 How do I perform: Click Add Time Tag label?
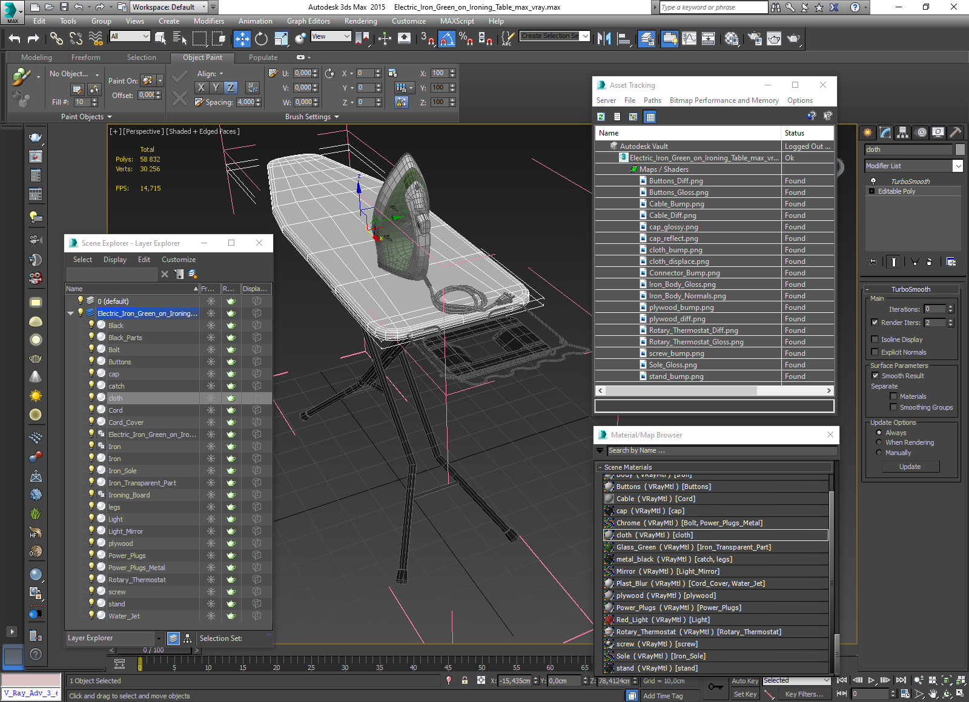tap(663, 696)
